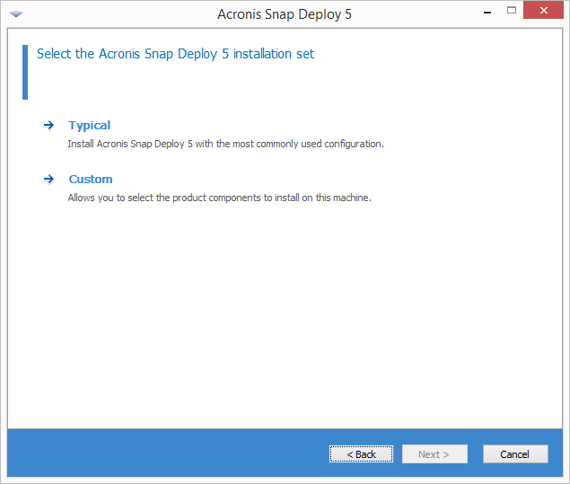Minimize the installer window
Image resolution: width=570 pixels, height=484 pixels.
(486, 11)
